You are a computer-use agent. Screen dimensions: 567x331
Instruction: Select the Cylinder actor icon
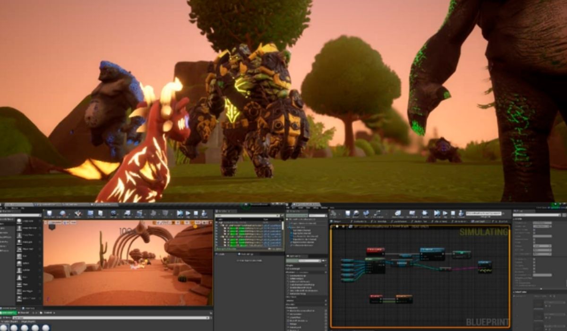tap(19, 270)
